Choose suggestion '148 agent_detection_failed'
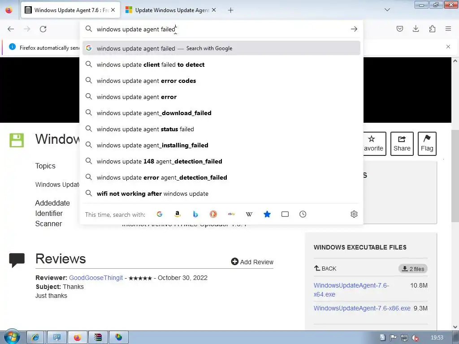This screenshot has height=344, width=459. point(221,161)
